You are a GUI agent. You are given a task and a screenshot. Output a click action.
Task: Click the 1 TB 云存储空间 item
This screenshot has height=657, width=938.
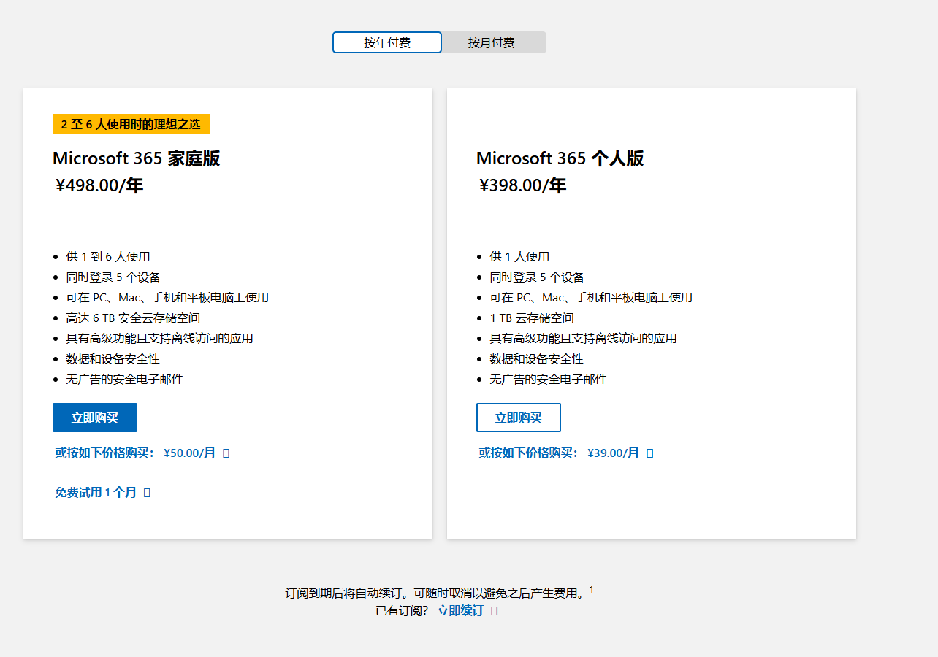click(532, 318)
